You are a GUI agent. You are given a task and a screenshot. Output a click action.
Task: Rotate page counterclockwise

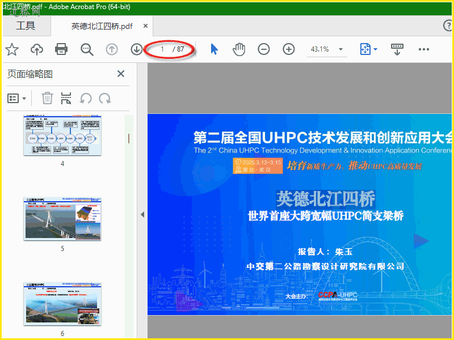(86, 99)
